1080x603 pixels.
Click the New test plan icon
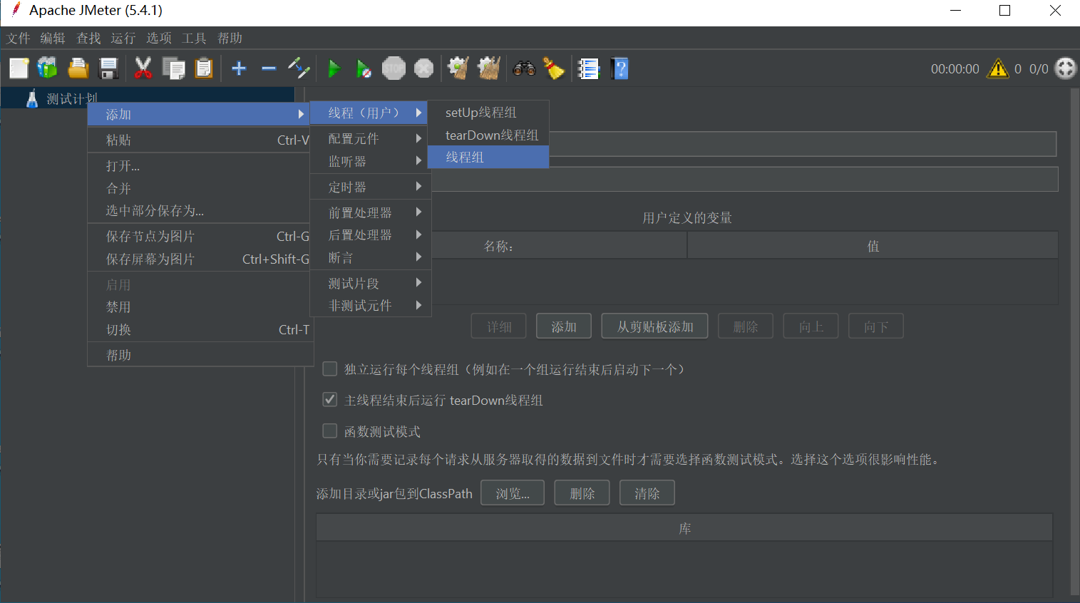pyautogui.click(x=19, y=68)
